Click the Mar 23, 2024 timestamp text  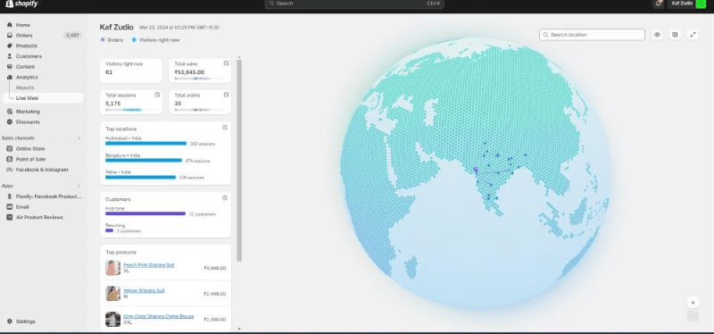(x=179, y=28)
